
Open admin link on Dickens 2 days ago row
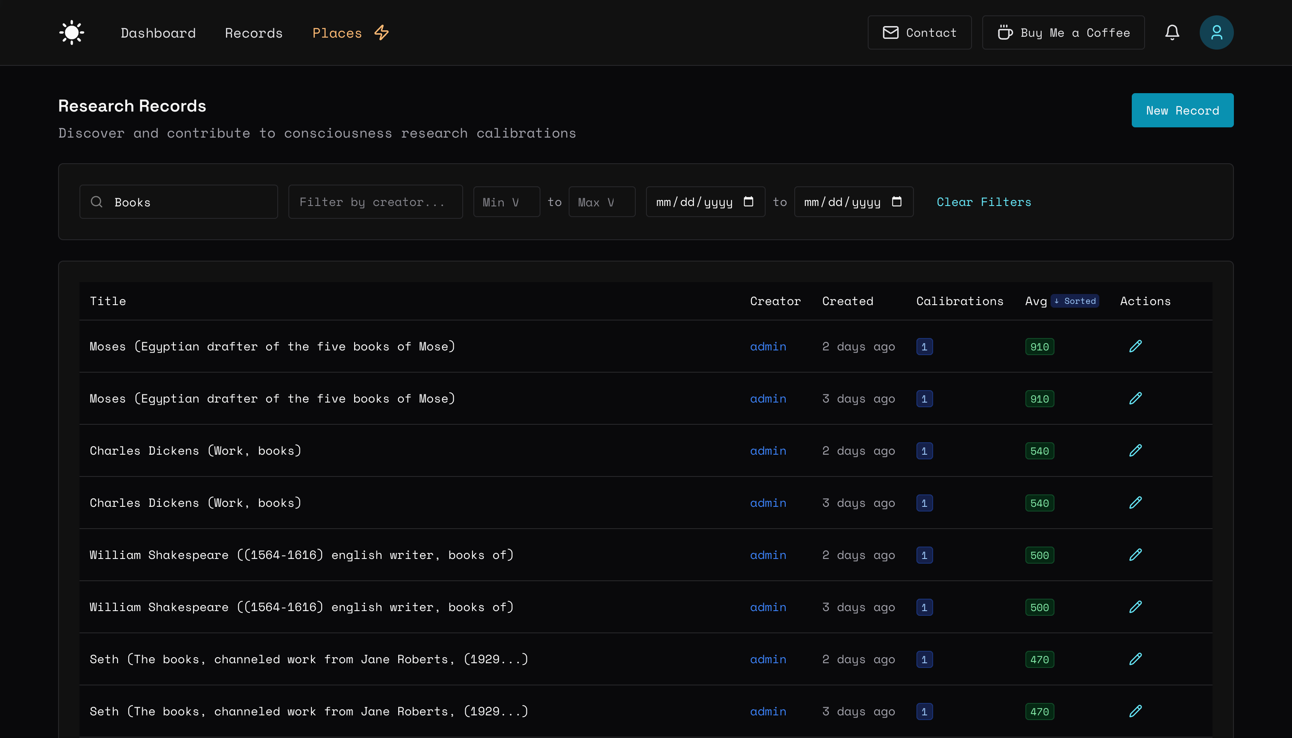tap(768, 450)
